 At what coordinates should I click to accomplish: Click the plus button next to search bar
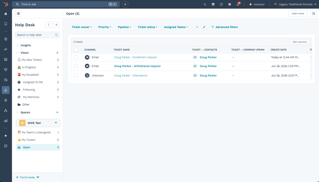(125, 4)
